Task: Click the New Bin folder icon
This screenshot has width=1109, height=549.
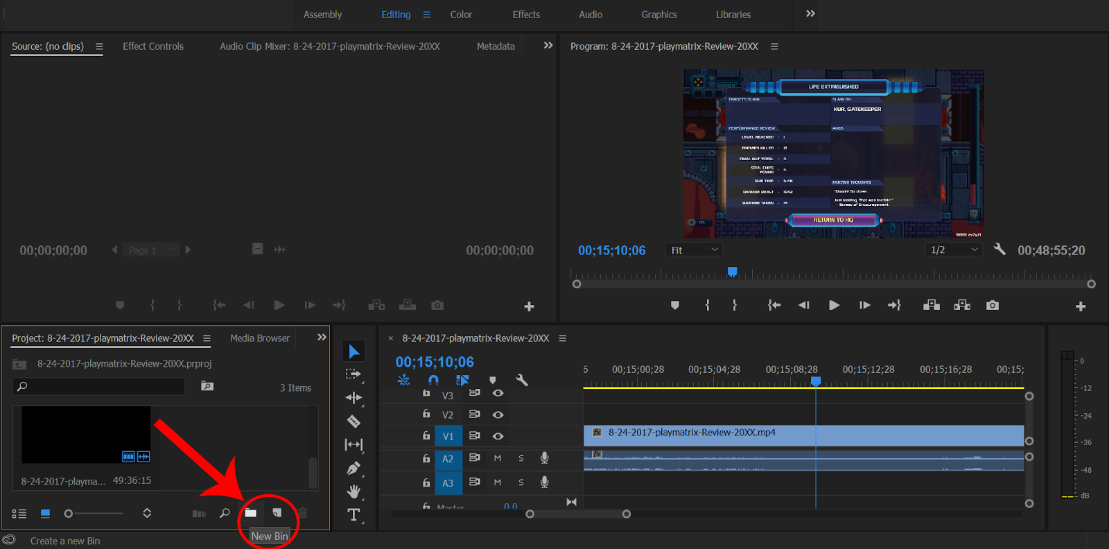Action: coord(250,513)
